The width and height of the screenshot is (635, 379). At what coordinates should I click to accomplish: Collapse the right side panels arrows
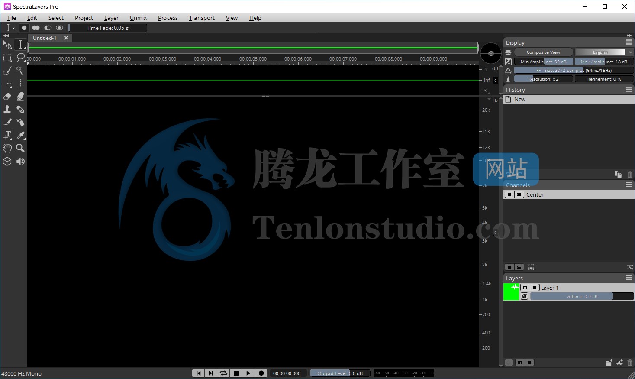click(629, 35)
